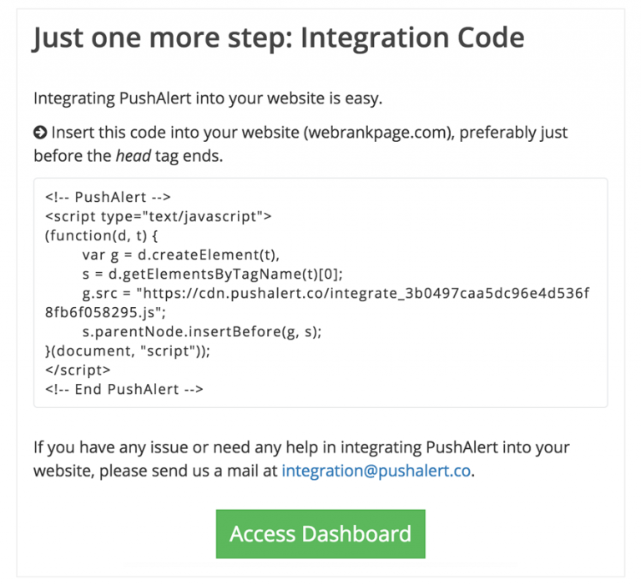Click the s.parentNode.insertBefore line
Image resolution: width=641 pixels, height=585 pixels.
pyautogui.click(x=202, y=331)
